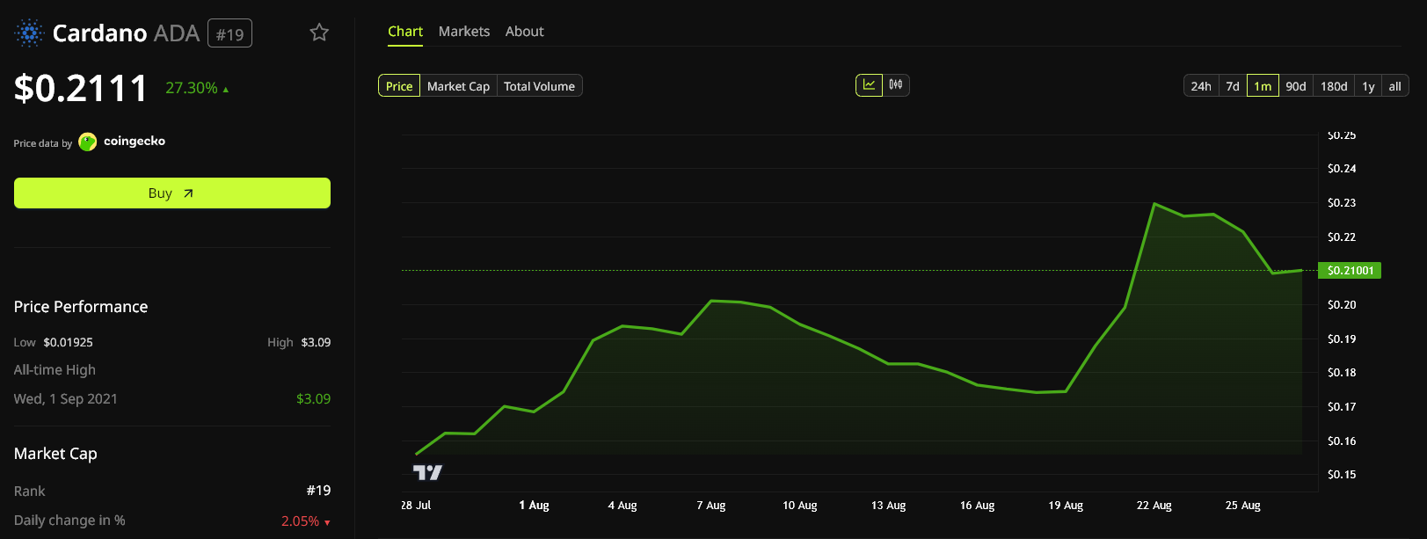Set chart range to 90d
1427x539 pixels.
pyautogui.click(x=1296, y=86)
